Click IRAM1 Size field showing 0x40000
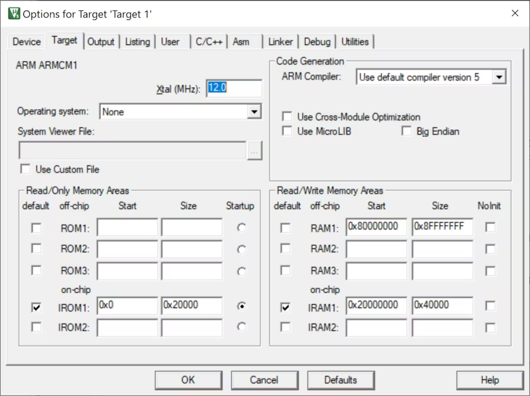This screenshot has height=396, width=530. (x=443, y=306)
